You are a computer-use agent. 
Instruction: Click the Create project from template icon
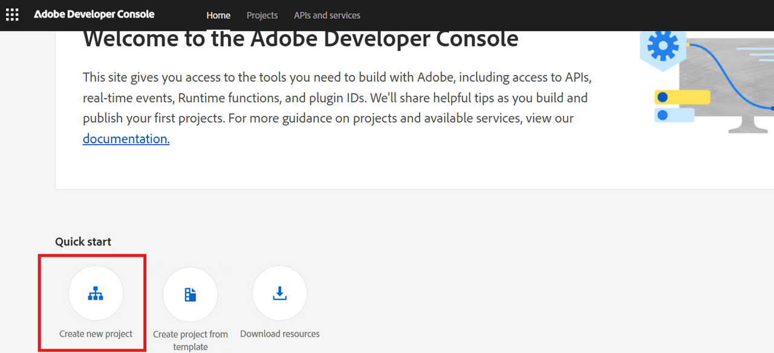point(190,294)
